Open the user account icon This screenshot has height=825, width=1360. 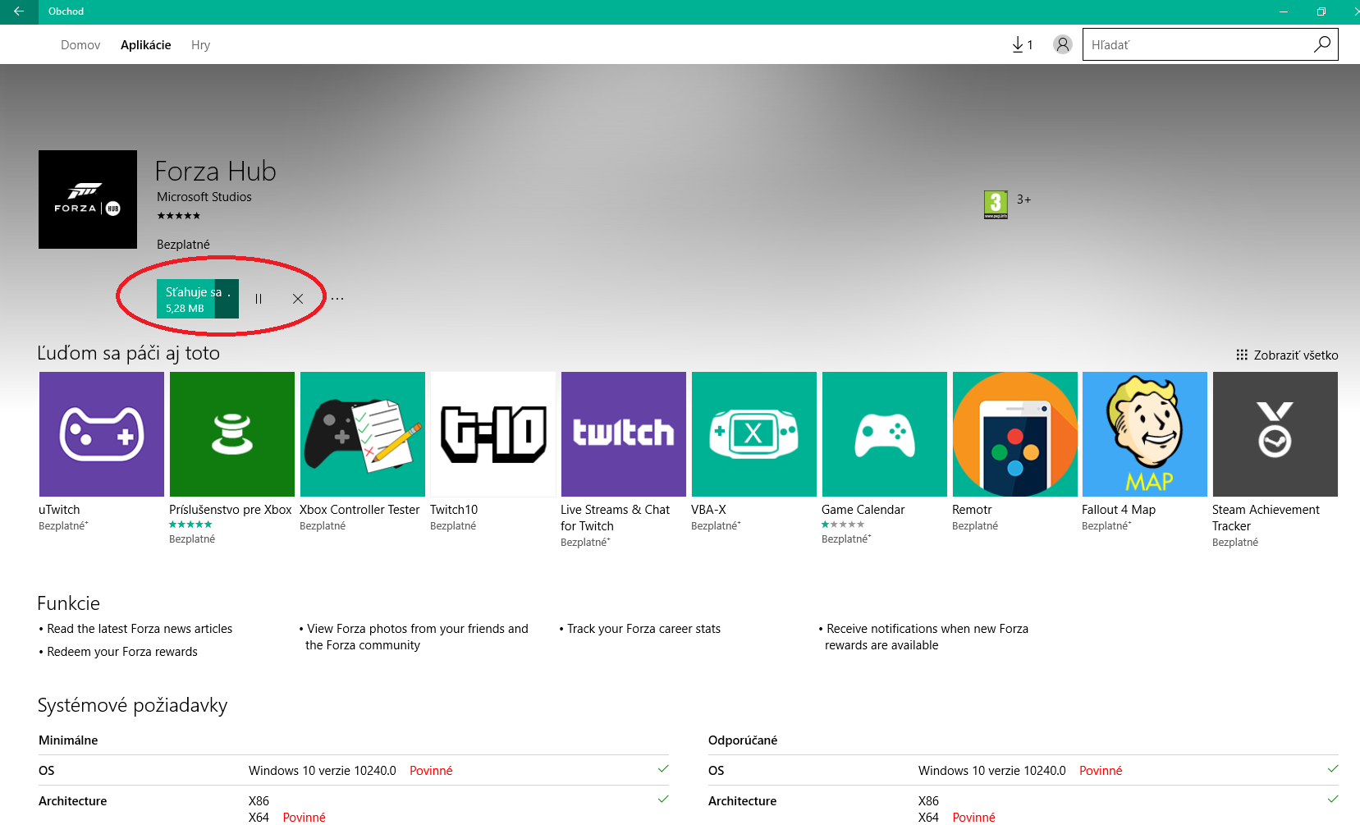coord(1063,44)
